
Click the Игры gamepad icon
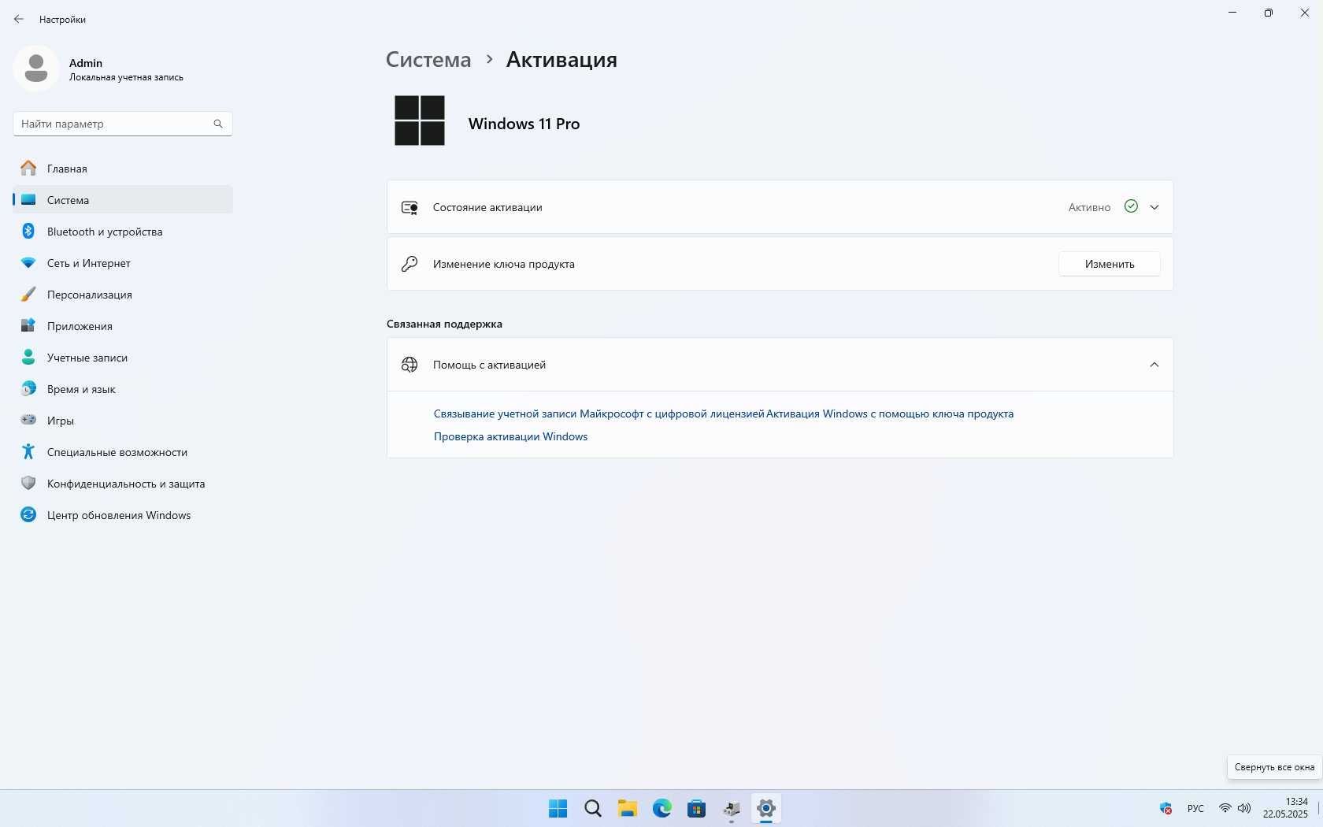(x=28, y=420)
